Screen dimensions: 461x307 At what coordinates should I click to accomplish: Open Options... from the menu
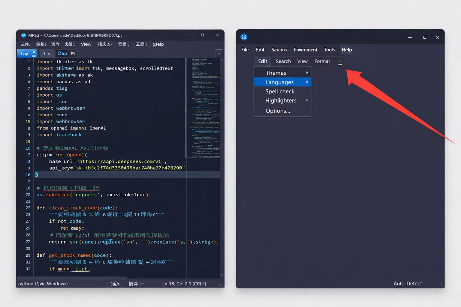(x=278, y=111)
